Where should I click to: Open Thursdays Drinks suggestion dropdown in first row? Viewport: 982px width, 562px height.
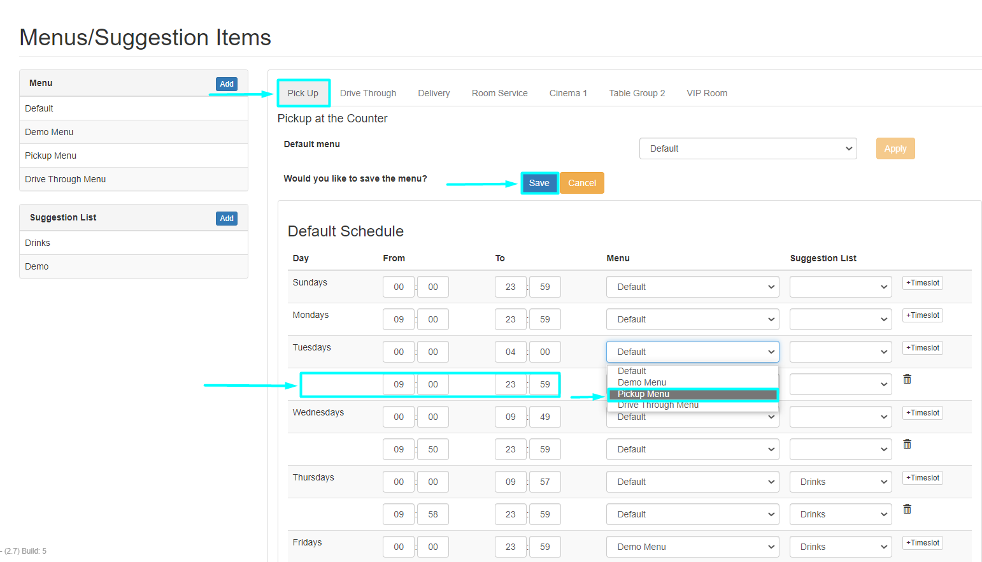click(x=841, y=482)
